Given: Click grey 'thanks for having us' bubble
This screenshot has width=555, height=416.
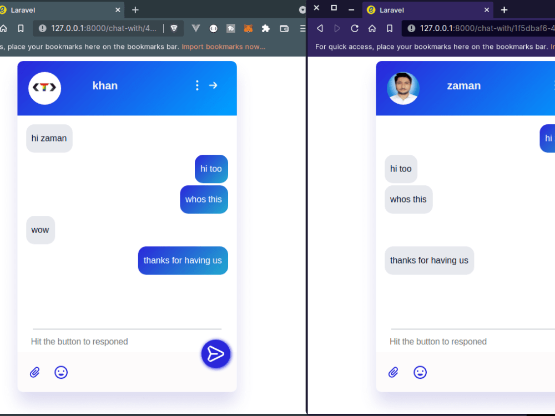Looking at the screenshot, I should tap(430, 260).
